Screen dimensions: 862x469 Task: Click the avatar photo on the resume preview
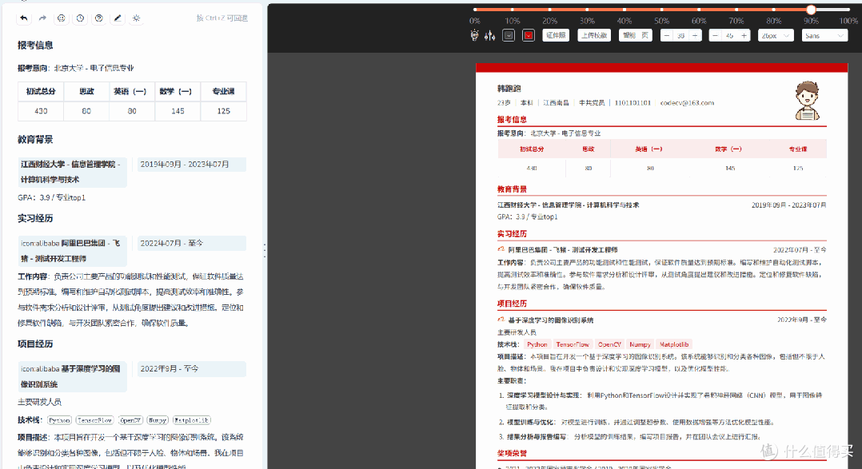807,101
